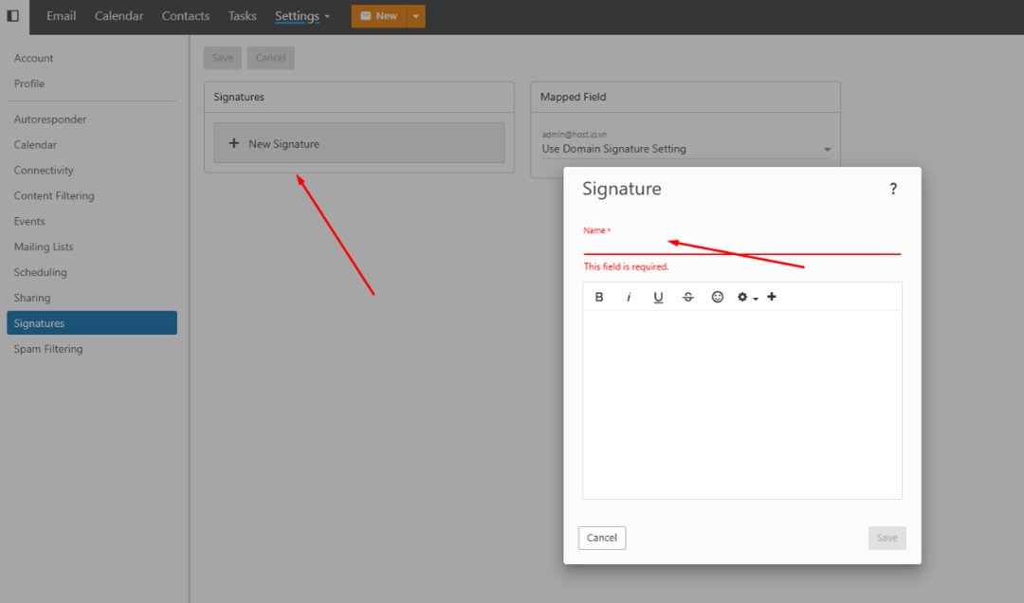Image resolution: width=1024 pixels, height=603 pixels.
Task: Click the admin@host.io.vn label
Action: pyautogui.click(x=574, y=134)
